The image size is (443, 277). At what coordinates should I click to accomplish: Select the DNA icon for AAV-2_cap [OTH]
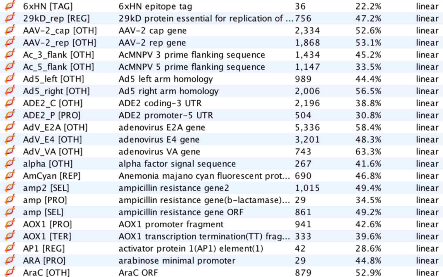click(x=9, y=30)
